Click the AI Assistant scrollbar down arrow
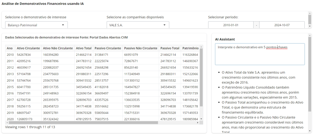Viewport: 313px width, 137px height. click(310, 131)
